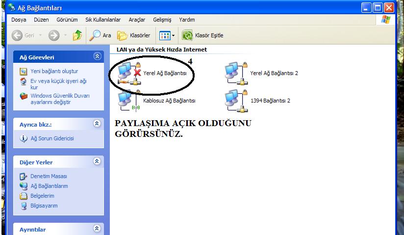Open Ağ Sorun Gidericisi link
This screenshot has width=404, height=235.
(52, 138)
